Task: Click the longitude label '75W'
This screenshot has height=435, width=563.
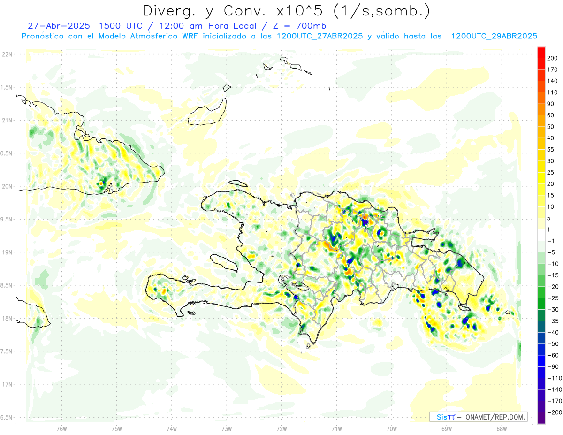Action: 117,428
